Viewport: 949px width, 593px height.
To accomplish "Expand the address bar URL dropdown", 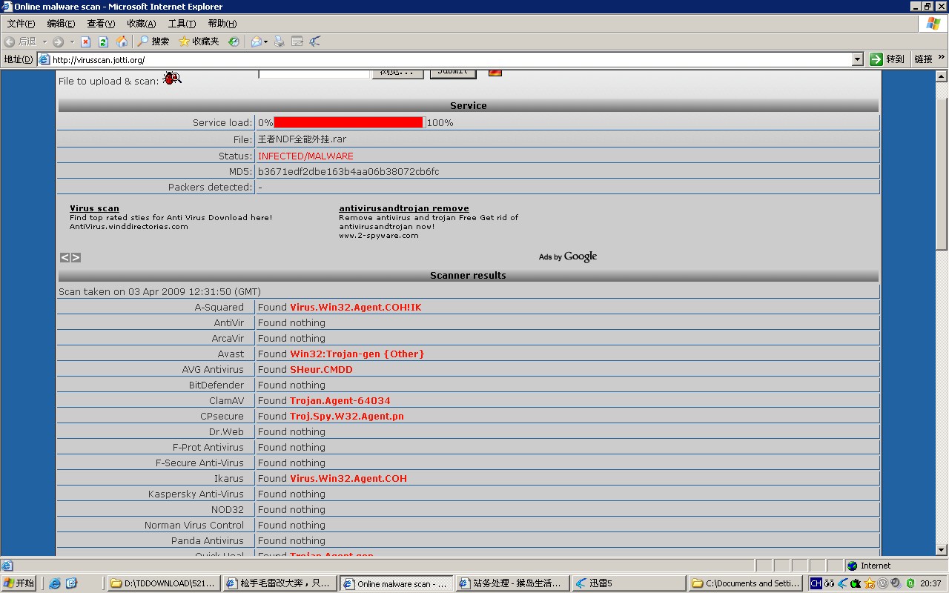I will coord(858,59).
